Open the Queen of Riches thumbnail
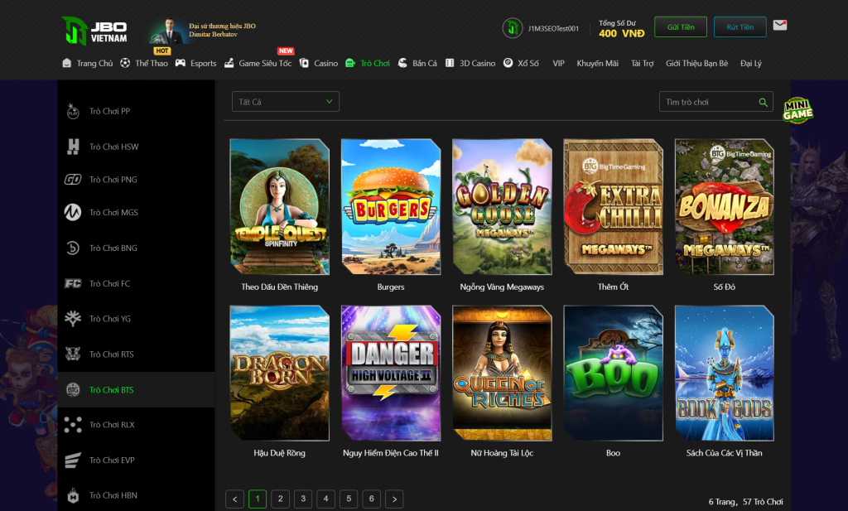848x511 pixels. (x=502, y=374)
